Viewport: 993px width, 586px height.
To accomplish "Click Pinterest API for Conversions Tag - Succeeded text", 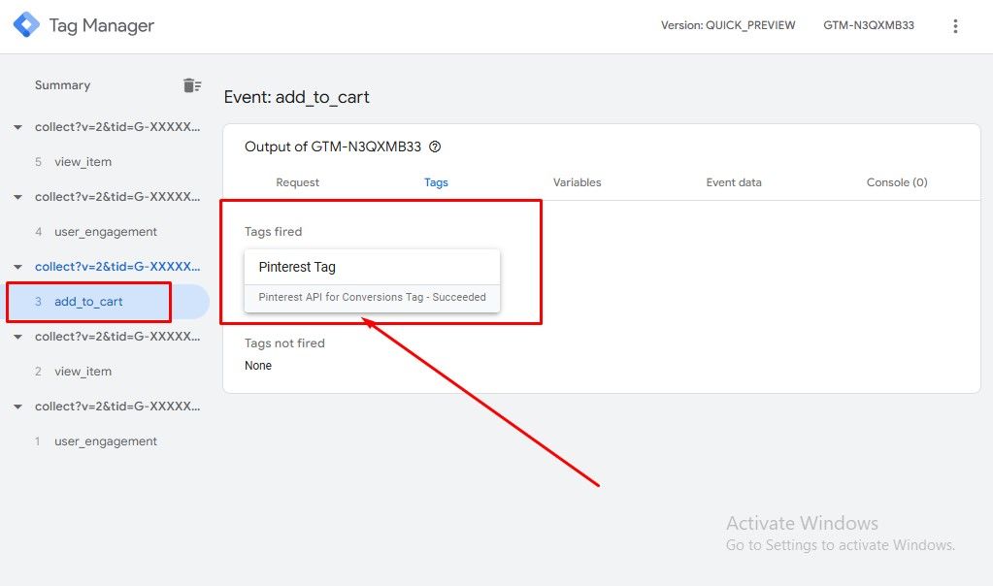I will 373,297.
